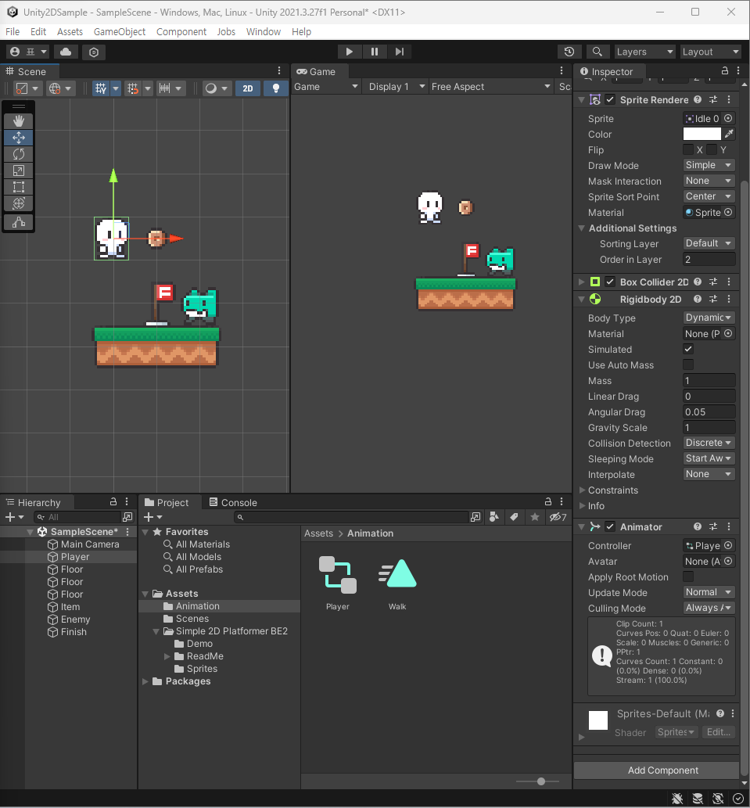Open the Free Aspect dropdown
Screen dimensions: 750x808
pyautogui.click(x=490, y=87)
